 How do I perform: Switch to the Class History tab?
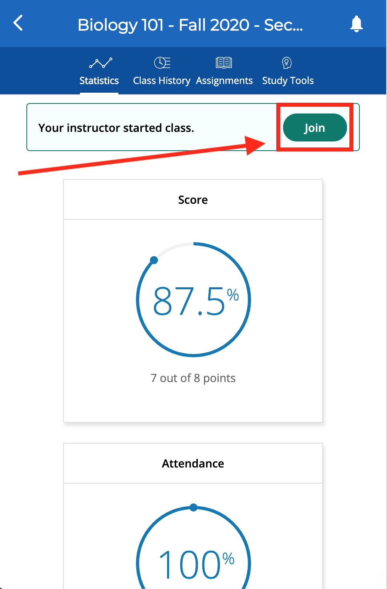[x=162, y=71]
